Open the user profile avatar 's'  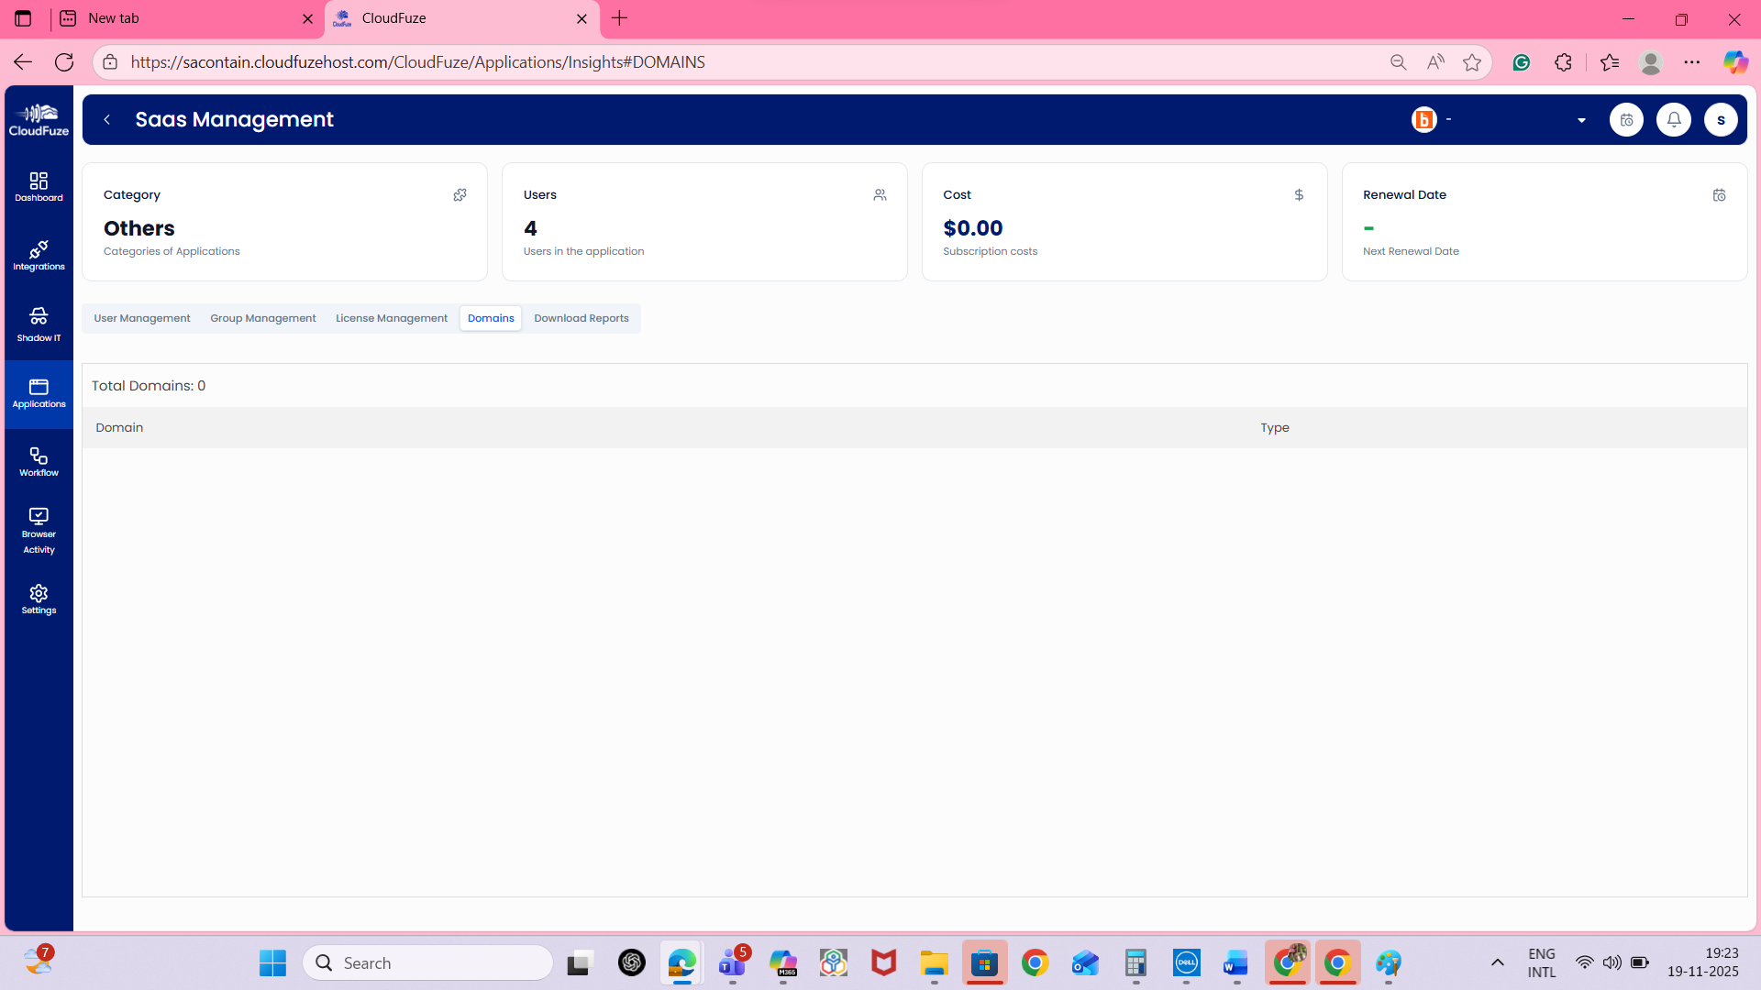coord(1721,120)
